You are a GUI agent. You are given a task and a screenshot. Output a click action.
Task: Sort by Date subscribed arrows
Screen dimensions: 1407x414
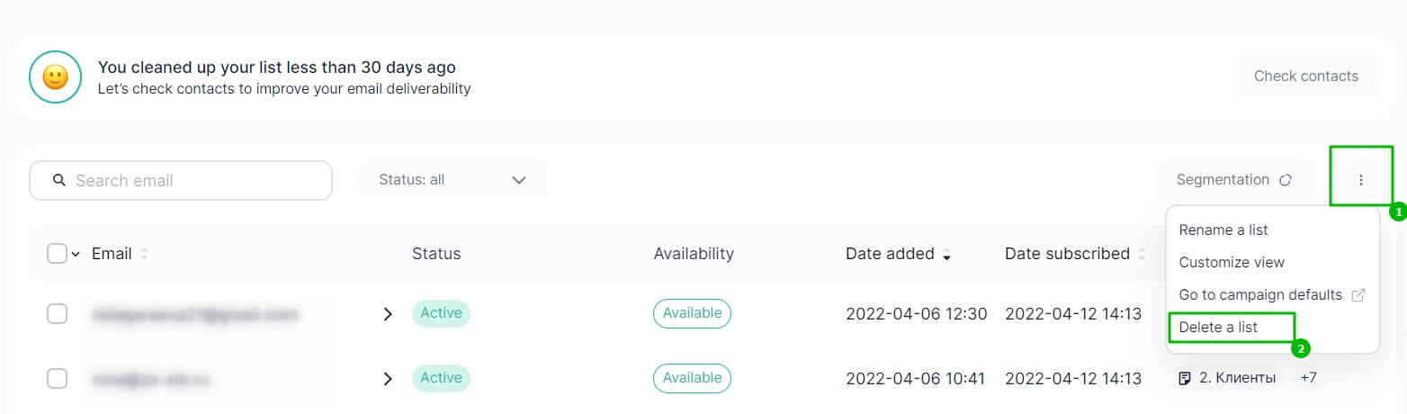pyautogui.click(x=1142, y=254)
